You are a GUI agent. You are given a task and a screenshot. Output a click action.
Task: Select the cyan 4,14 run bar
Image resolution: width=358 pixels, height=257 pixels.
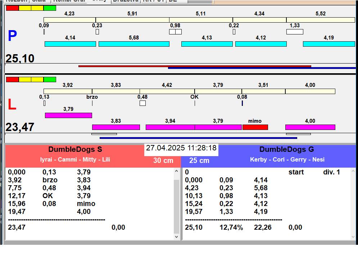(70, 44)
